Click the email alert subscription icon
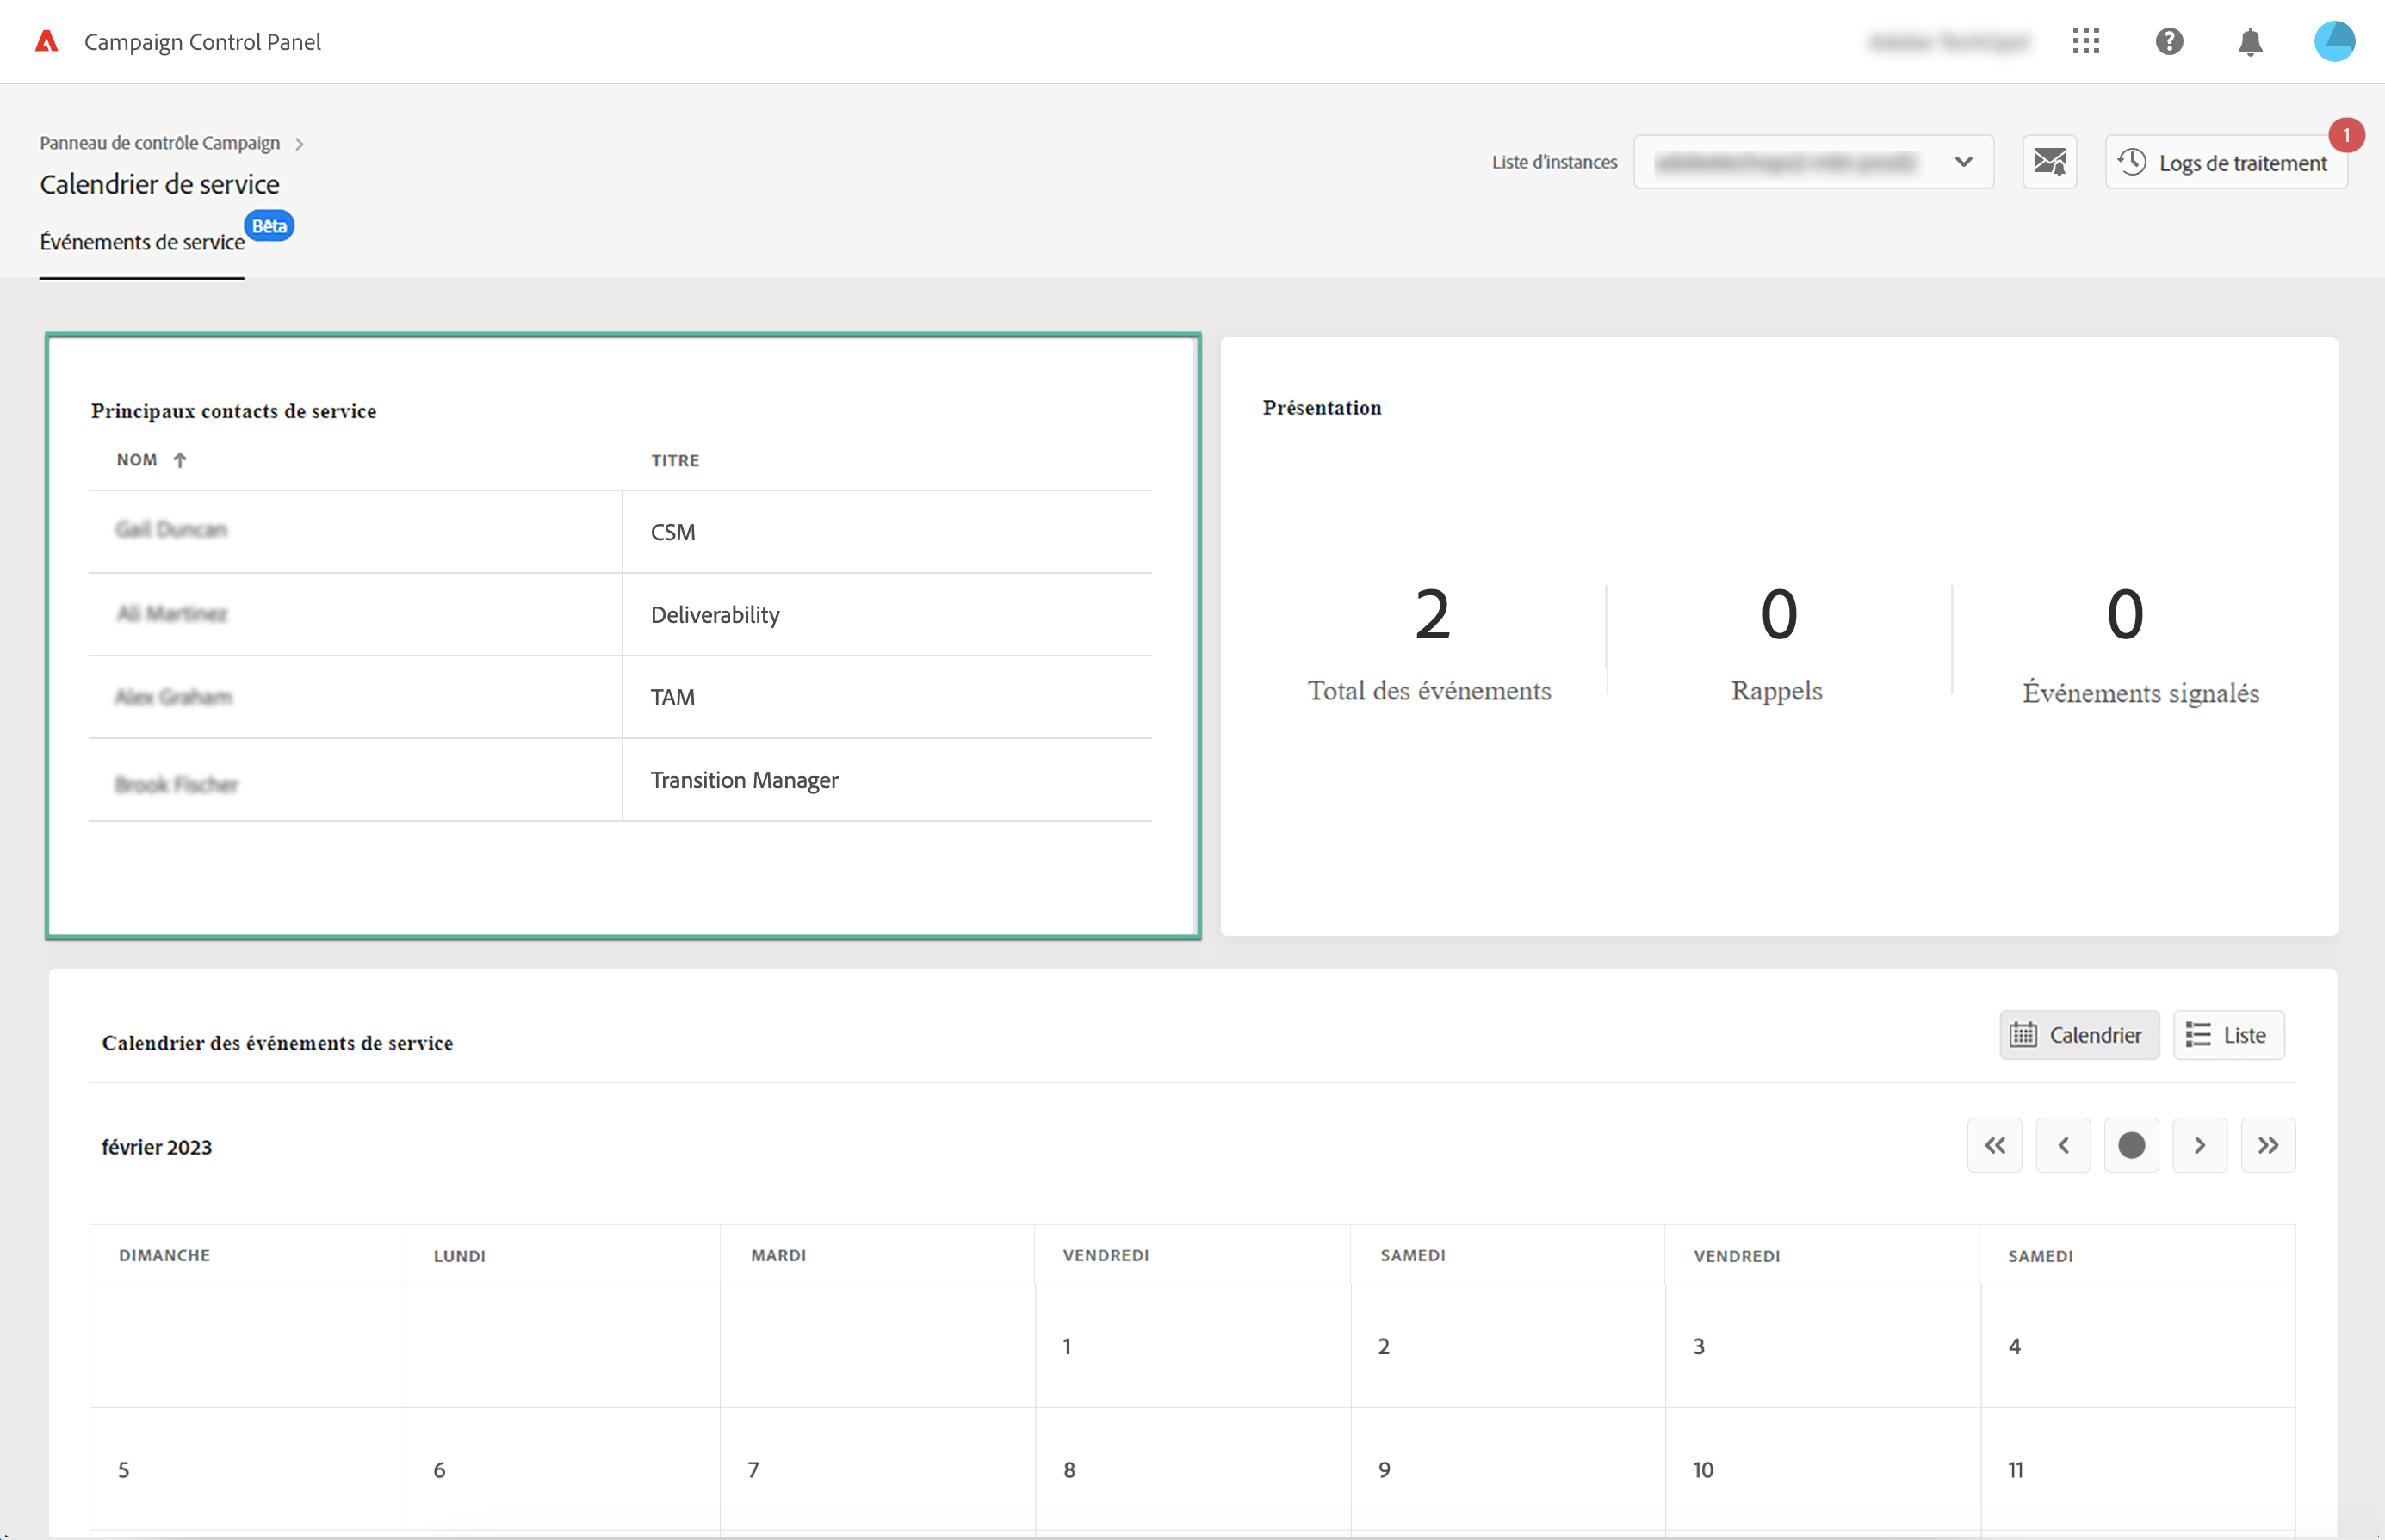Screen dimensions: 2385x1540 point(2048,162)
